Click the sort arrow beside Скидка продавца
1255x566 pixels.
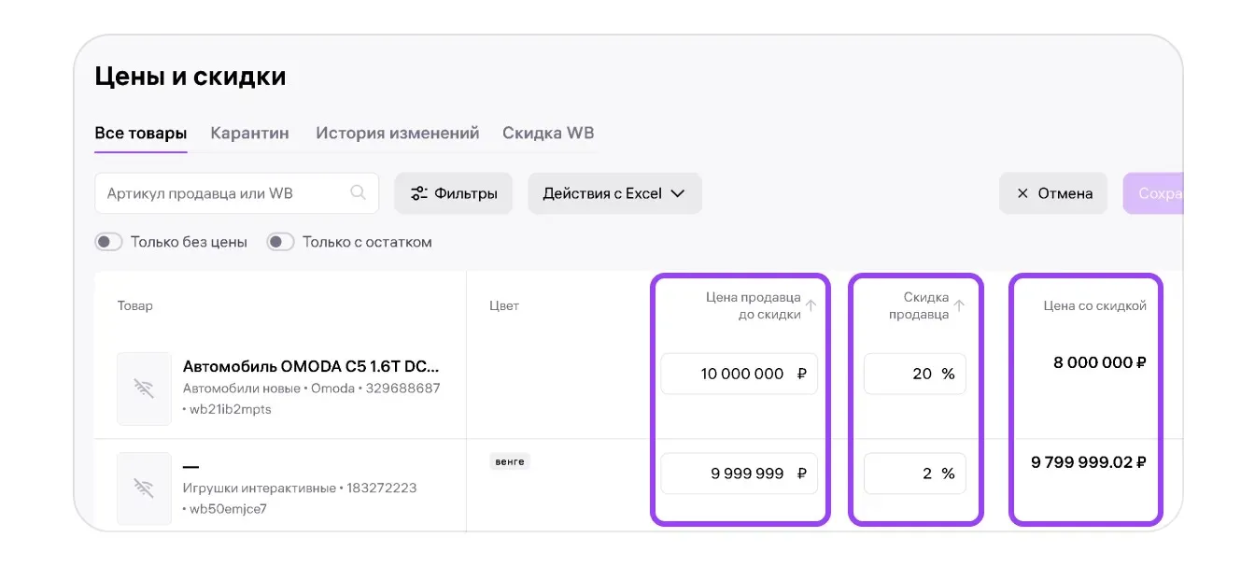coord(958,305)
